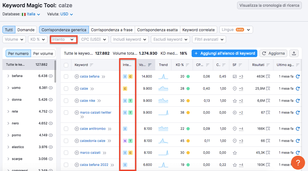Click the KD dot for calza befana 2022
Image resolution: width=308 pixels, height=171 pixels.
pyautogui.click(x=188, y=165)
